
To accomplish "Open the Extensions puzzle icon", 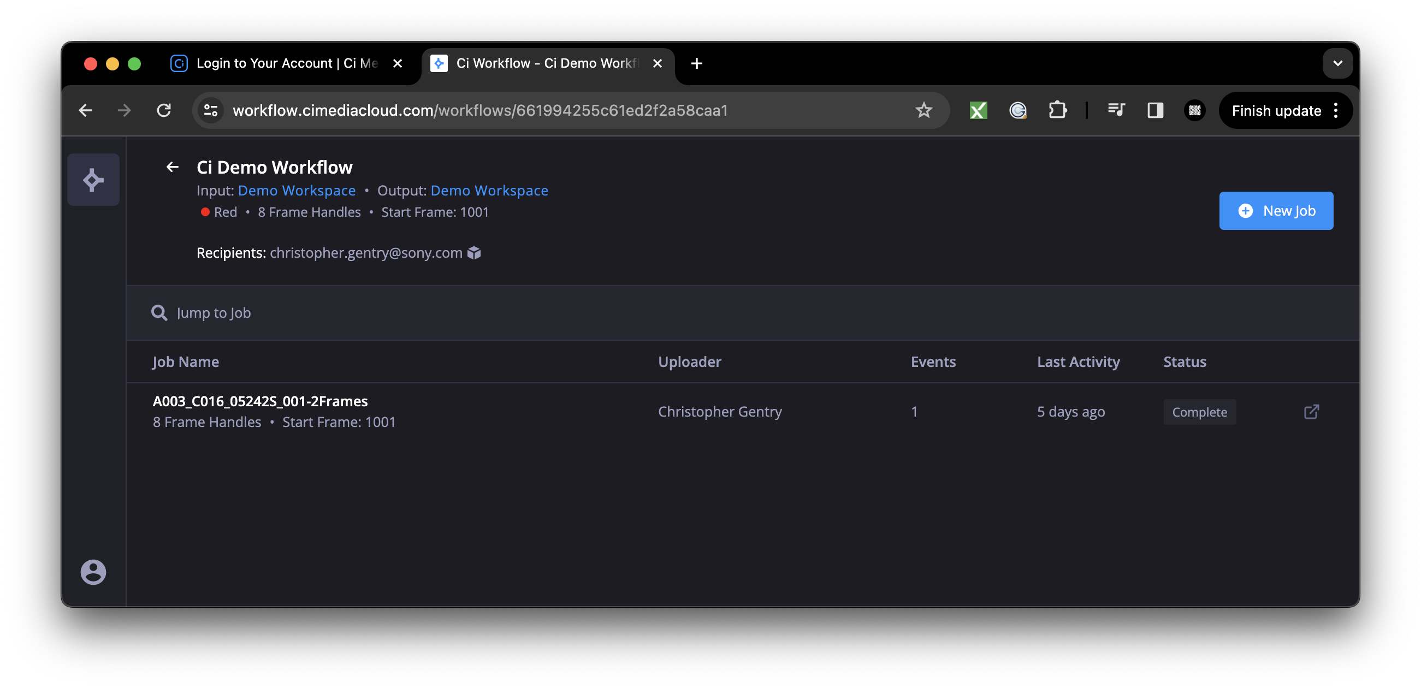I will tap(1057, 110).
